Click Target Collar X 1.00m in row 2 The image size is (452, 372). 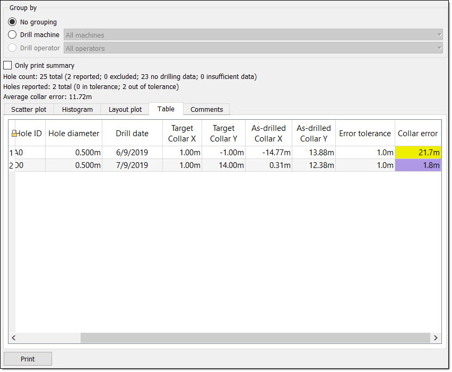tap(182, 165)
